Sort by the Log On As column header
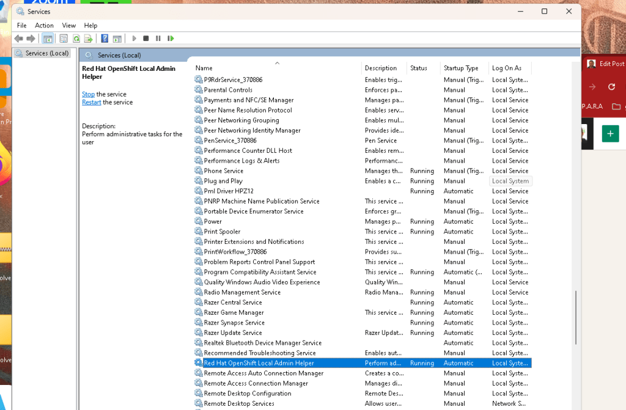Screen dimensions: 626x410 [x=510, y=68]
